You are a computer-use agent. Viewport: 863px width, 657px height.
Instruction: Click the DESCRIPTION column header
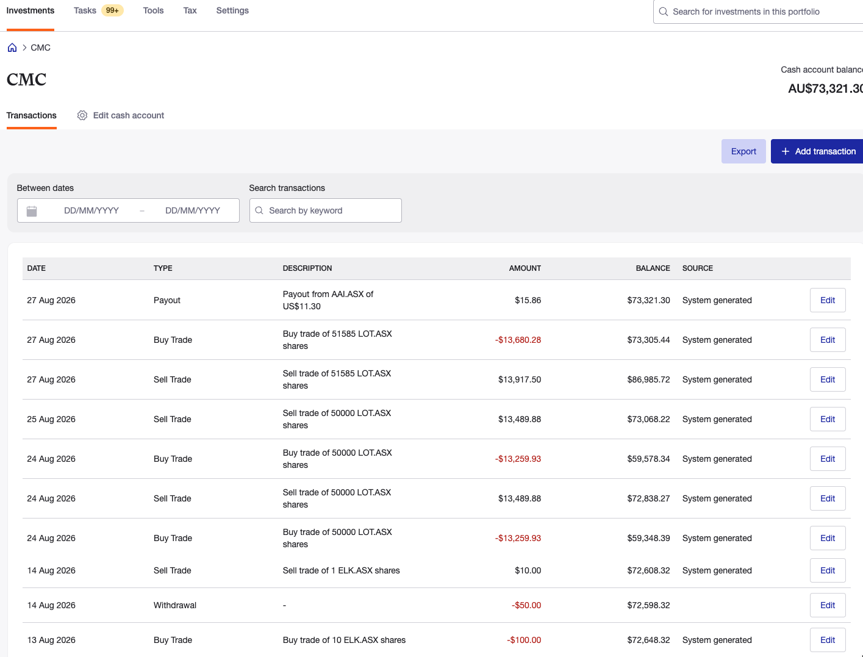tap(307, 268)
